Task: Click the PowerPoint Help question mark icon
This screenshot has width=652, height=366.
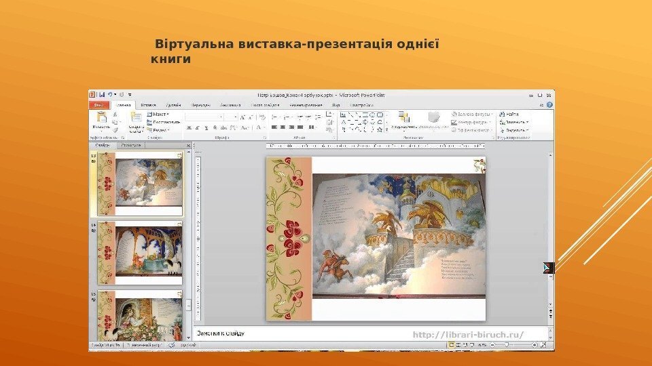Action: [549, 105]
